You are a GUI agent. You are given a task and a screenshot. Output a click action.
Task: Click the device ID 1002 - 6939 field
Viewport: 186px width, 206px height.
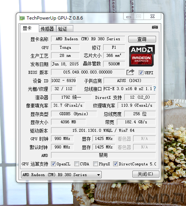(64, 80)
